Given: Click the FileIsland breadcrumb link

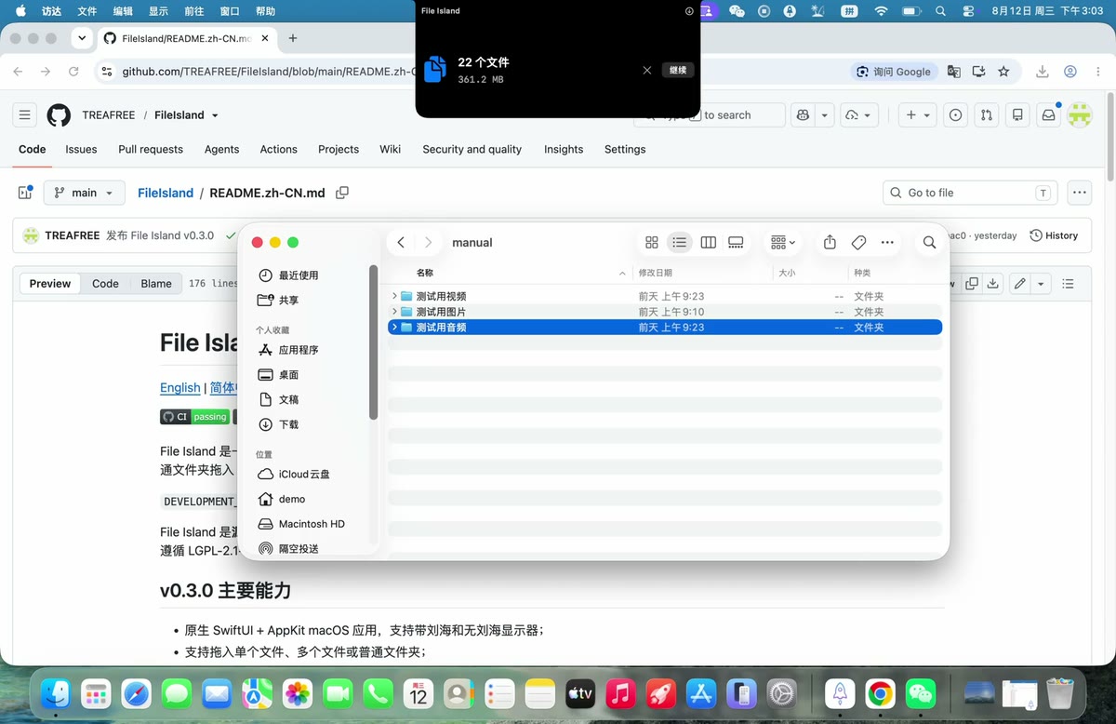Looking at the screenshot, I should tap(166, 193).
